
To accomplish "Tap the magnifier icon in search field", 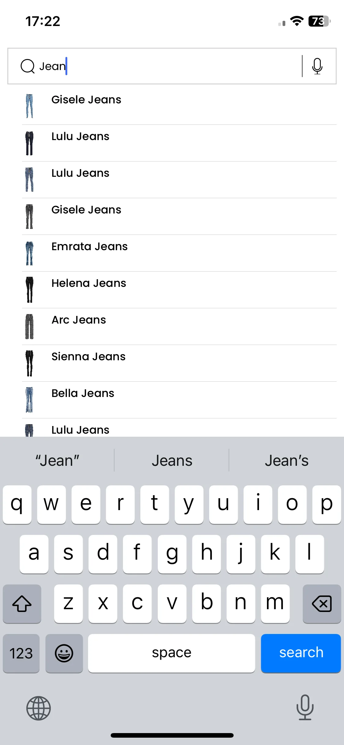I will click(x=28, y=66).
